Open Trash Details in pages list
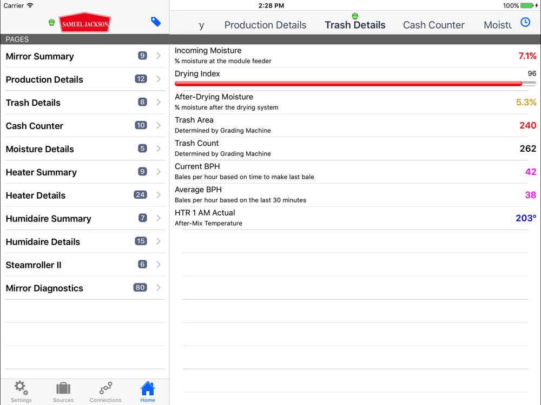This screenshot has width=541, height=405. point(85,102)
